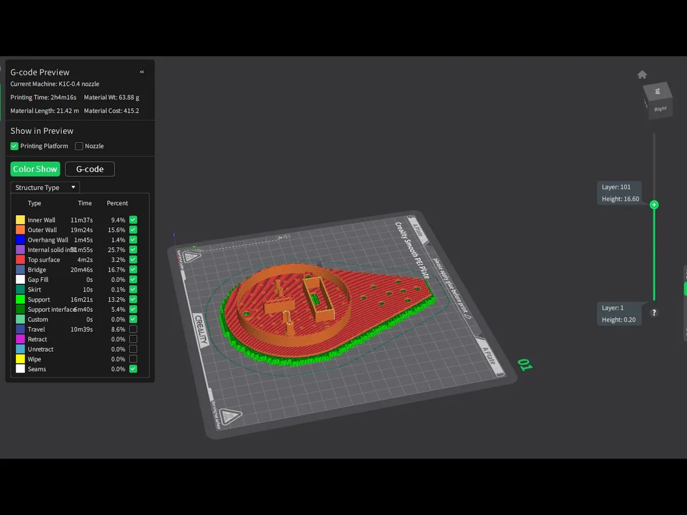Click the Outer Wall orange swatch
This screenshot has height=515, width=687.
(20, 229)
